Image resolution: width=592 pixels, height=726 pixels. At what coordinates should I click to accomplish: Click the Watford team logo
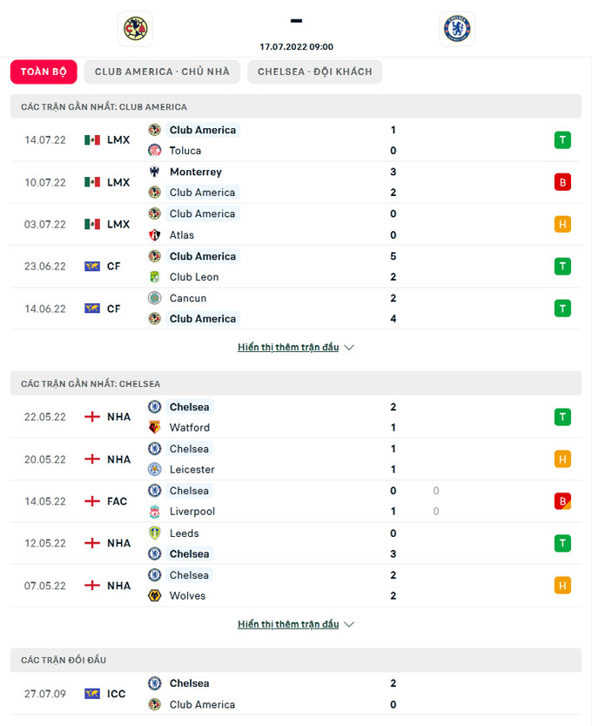[154, 427]
